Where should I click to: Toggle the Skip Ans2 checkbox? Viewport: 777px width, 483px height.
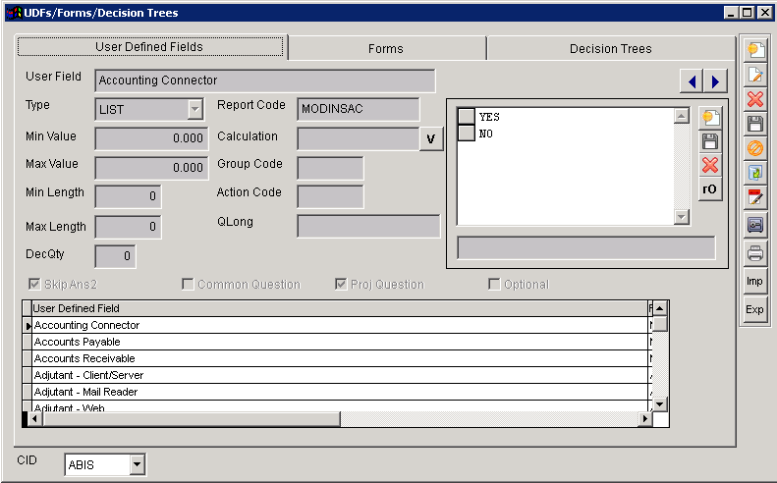pos(35,285)
